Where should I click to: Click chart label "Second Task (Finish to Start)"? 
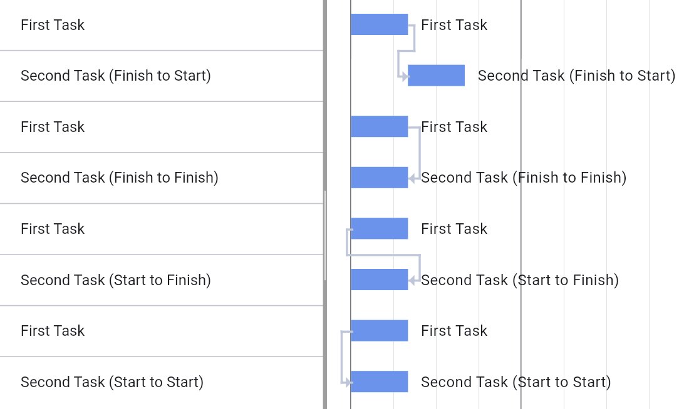pos(576,76)
